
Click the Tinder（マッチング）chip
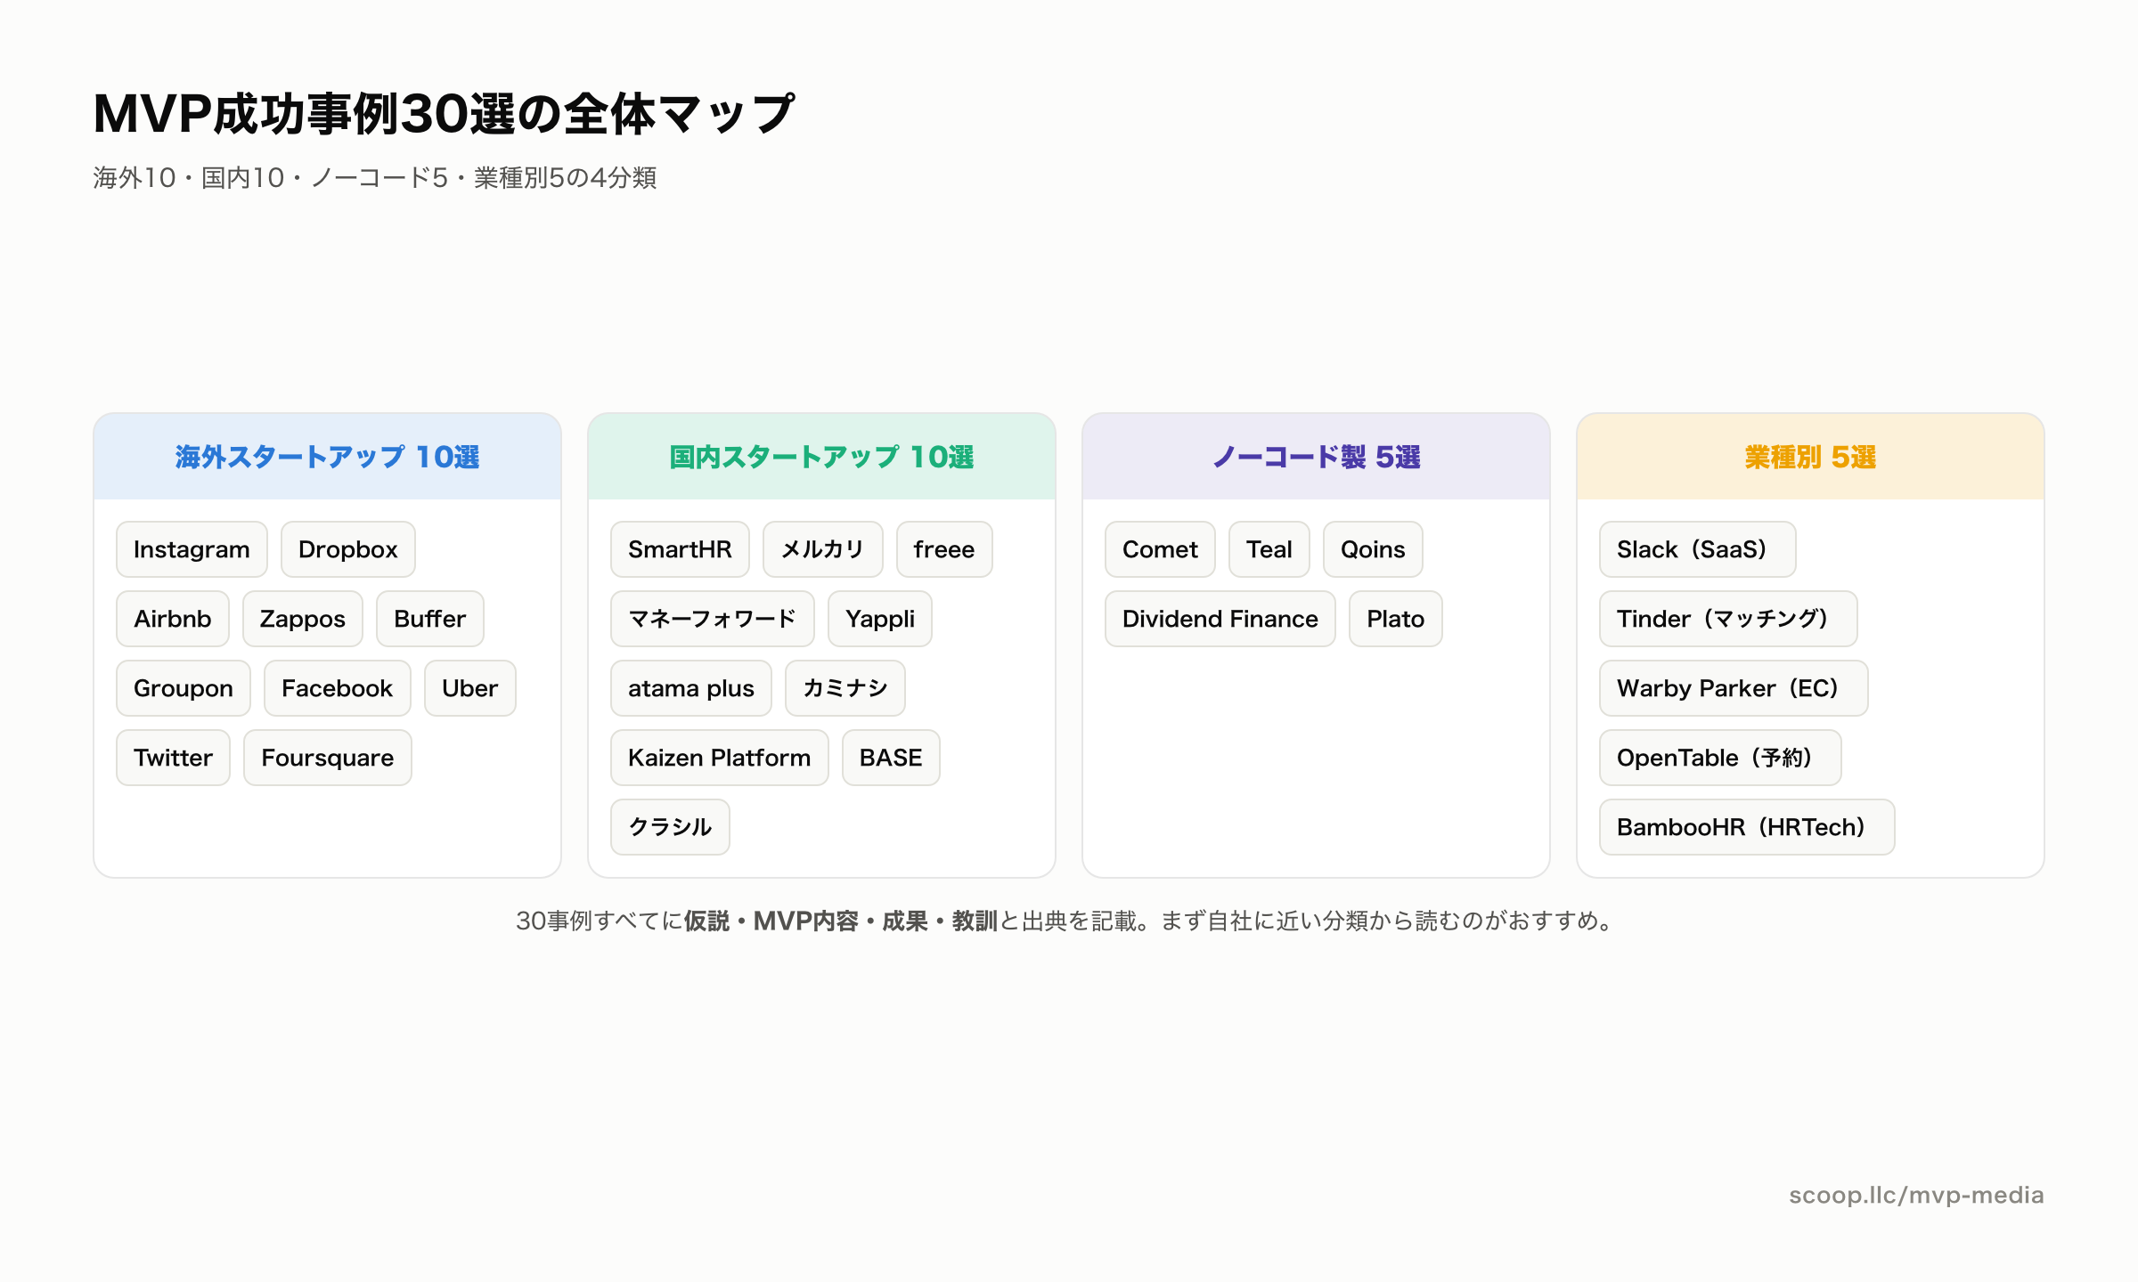1728,619
